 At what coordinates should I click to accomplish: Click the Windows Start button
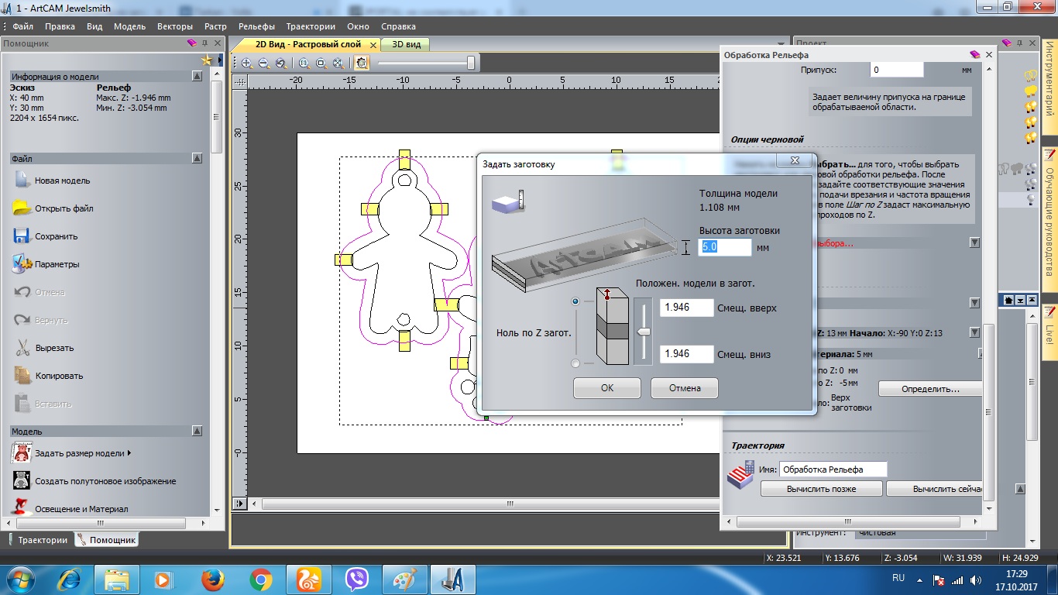(x=21, y=579)
